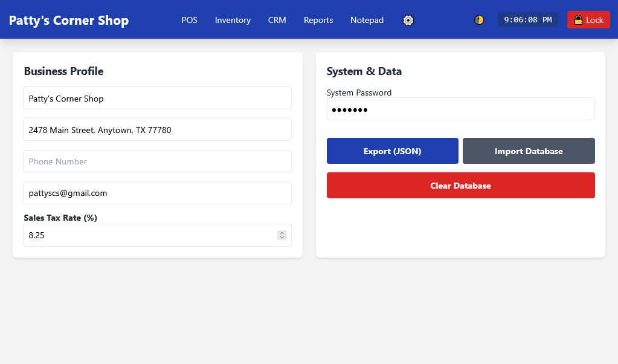Toggle the dark/light theme icon
The image size is (618, 364).
pyautogui.click(x=479, y=20)
